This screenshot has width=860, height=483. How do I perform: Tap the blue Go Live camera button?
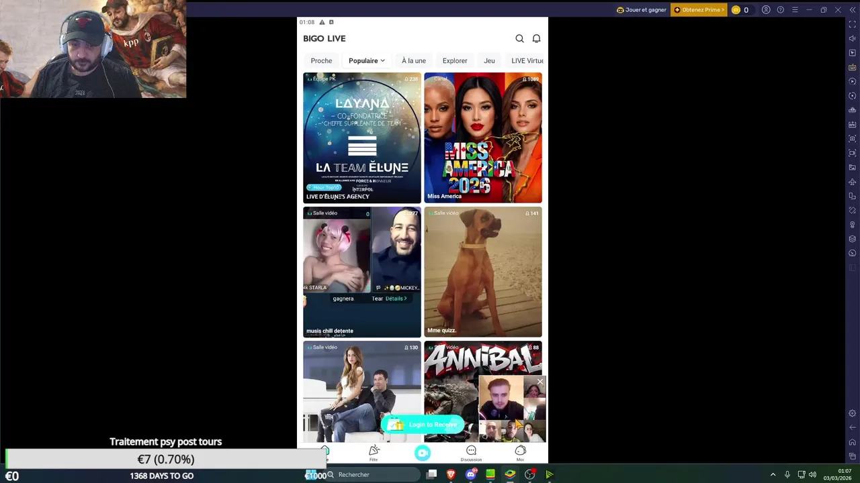pos(422,453)
